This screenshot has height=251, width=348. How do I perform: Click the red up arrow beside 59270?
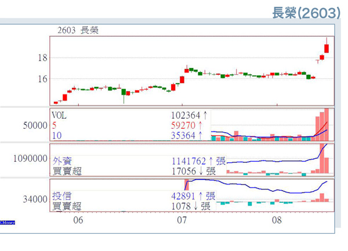200,125
